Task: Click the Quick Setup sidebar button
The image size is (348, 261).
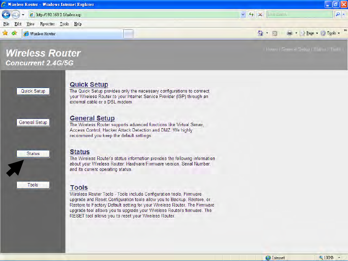Action: (33, 91)
